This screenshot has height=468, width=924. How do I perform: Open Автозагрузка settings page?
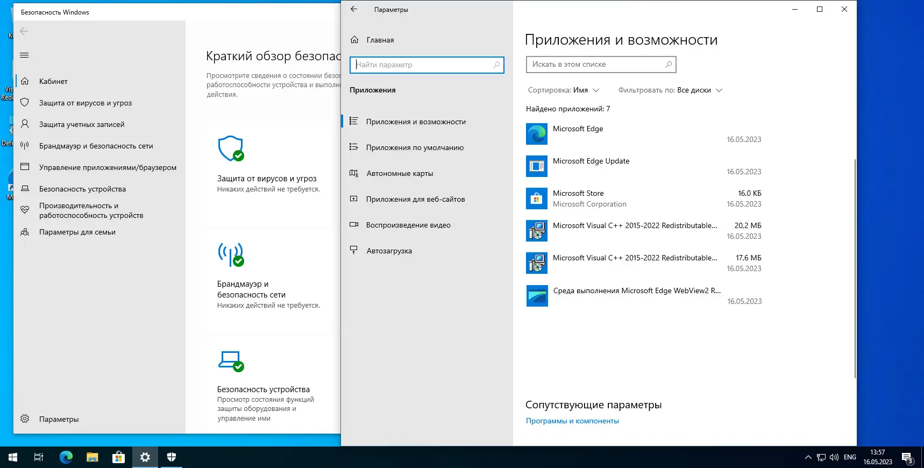(427, 251)
